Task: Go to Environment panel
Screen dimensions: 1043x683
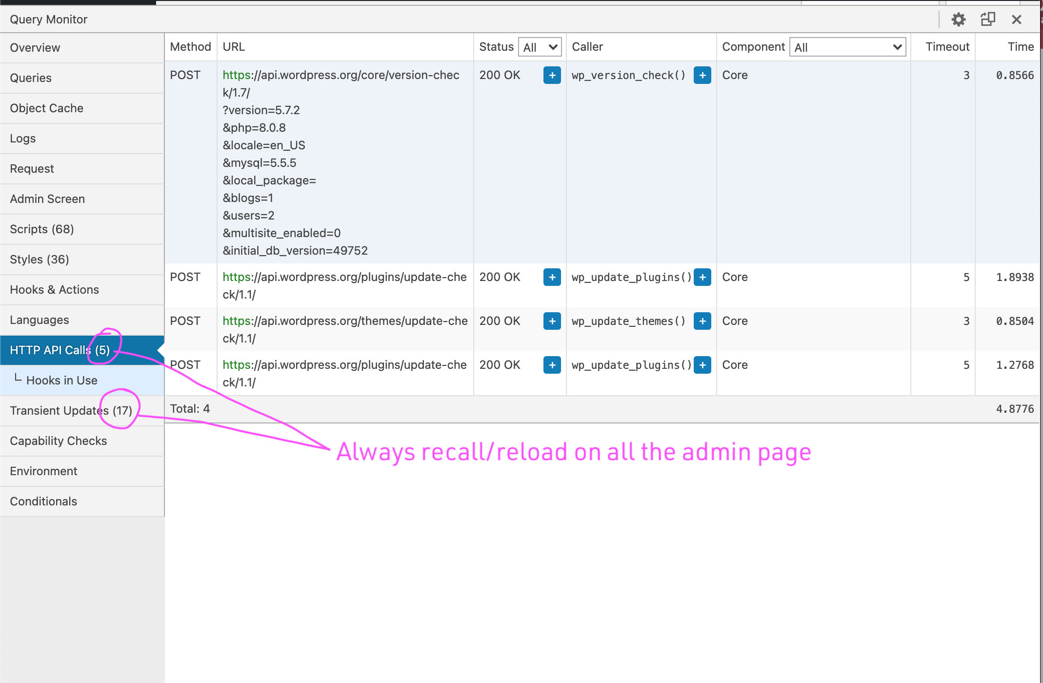Action: pos(43,471)
